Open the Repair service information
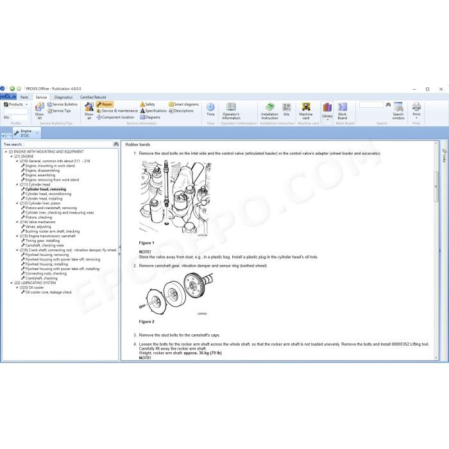Viewport: 449px width, 449px height. [105, 104]
